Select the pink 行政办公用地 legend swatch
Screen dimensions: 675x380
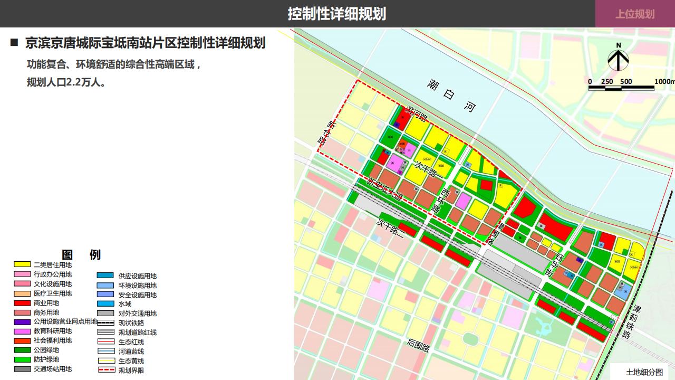(22, 274)
